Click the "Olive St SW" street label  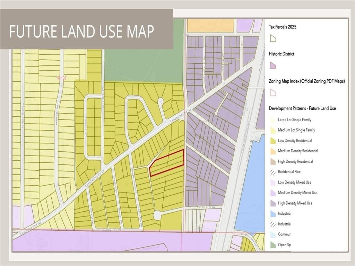pyautogui.click(x=92, y=217)
